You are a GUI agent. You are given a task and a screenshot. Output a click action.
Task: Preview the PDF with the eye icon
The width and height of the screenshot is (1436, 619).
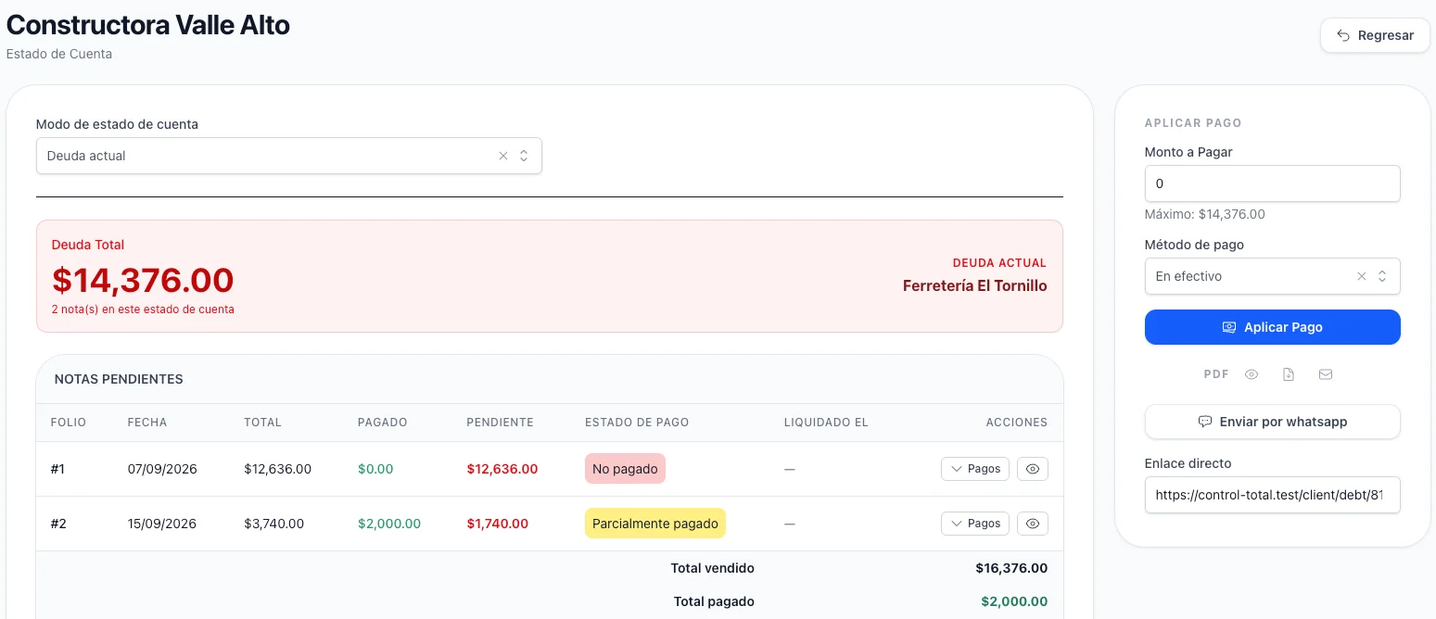coord(1252,374)
